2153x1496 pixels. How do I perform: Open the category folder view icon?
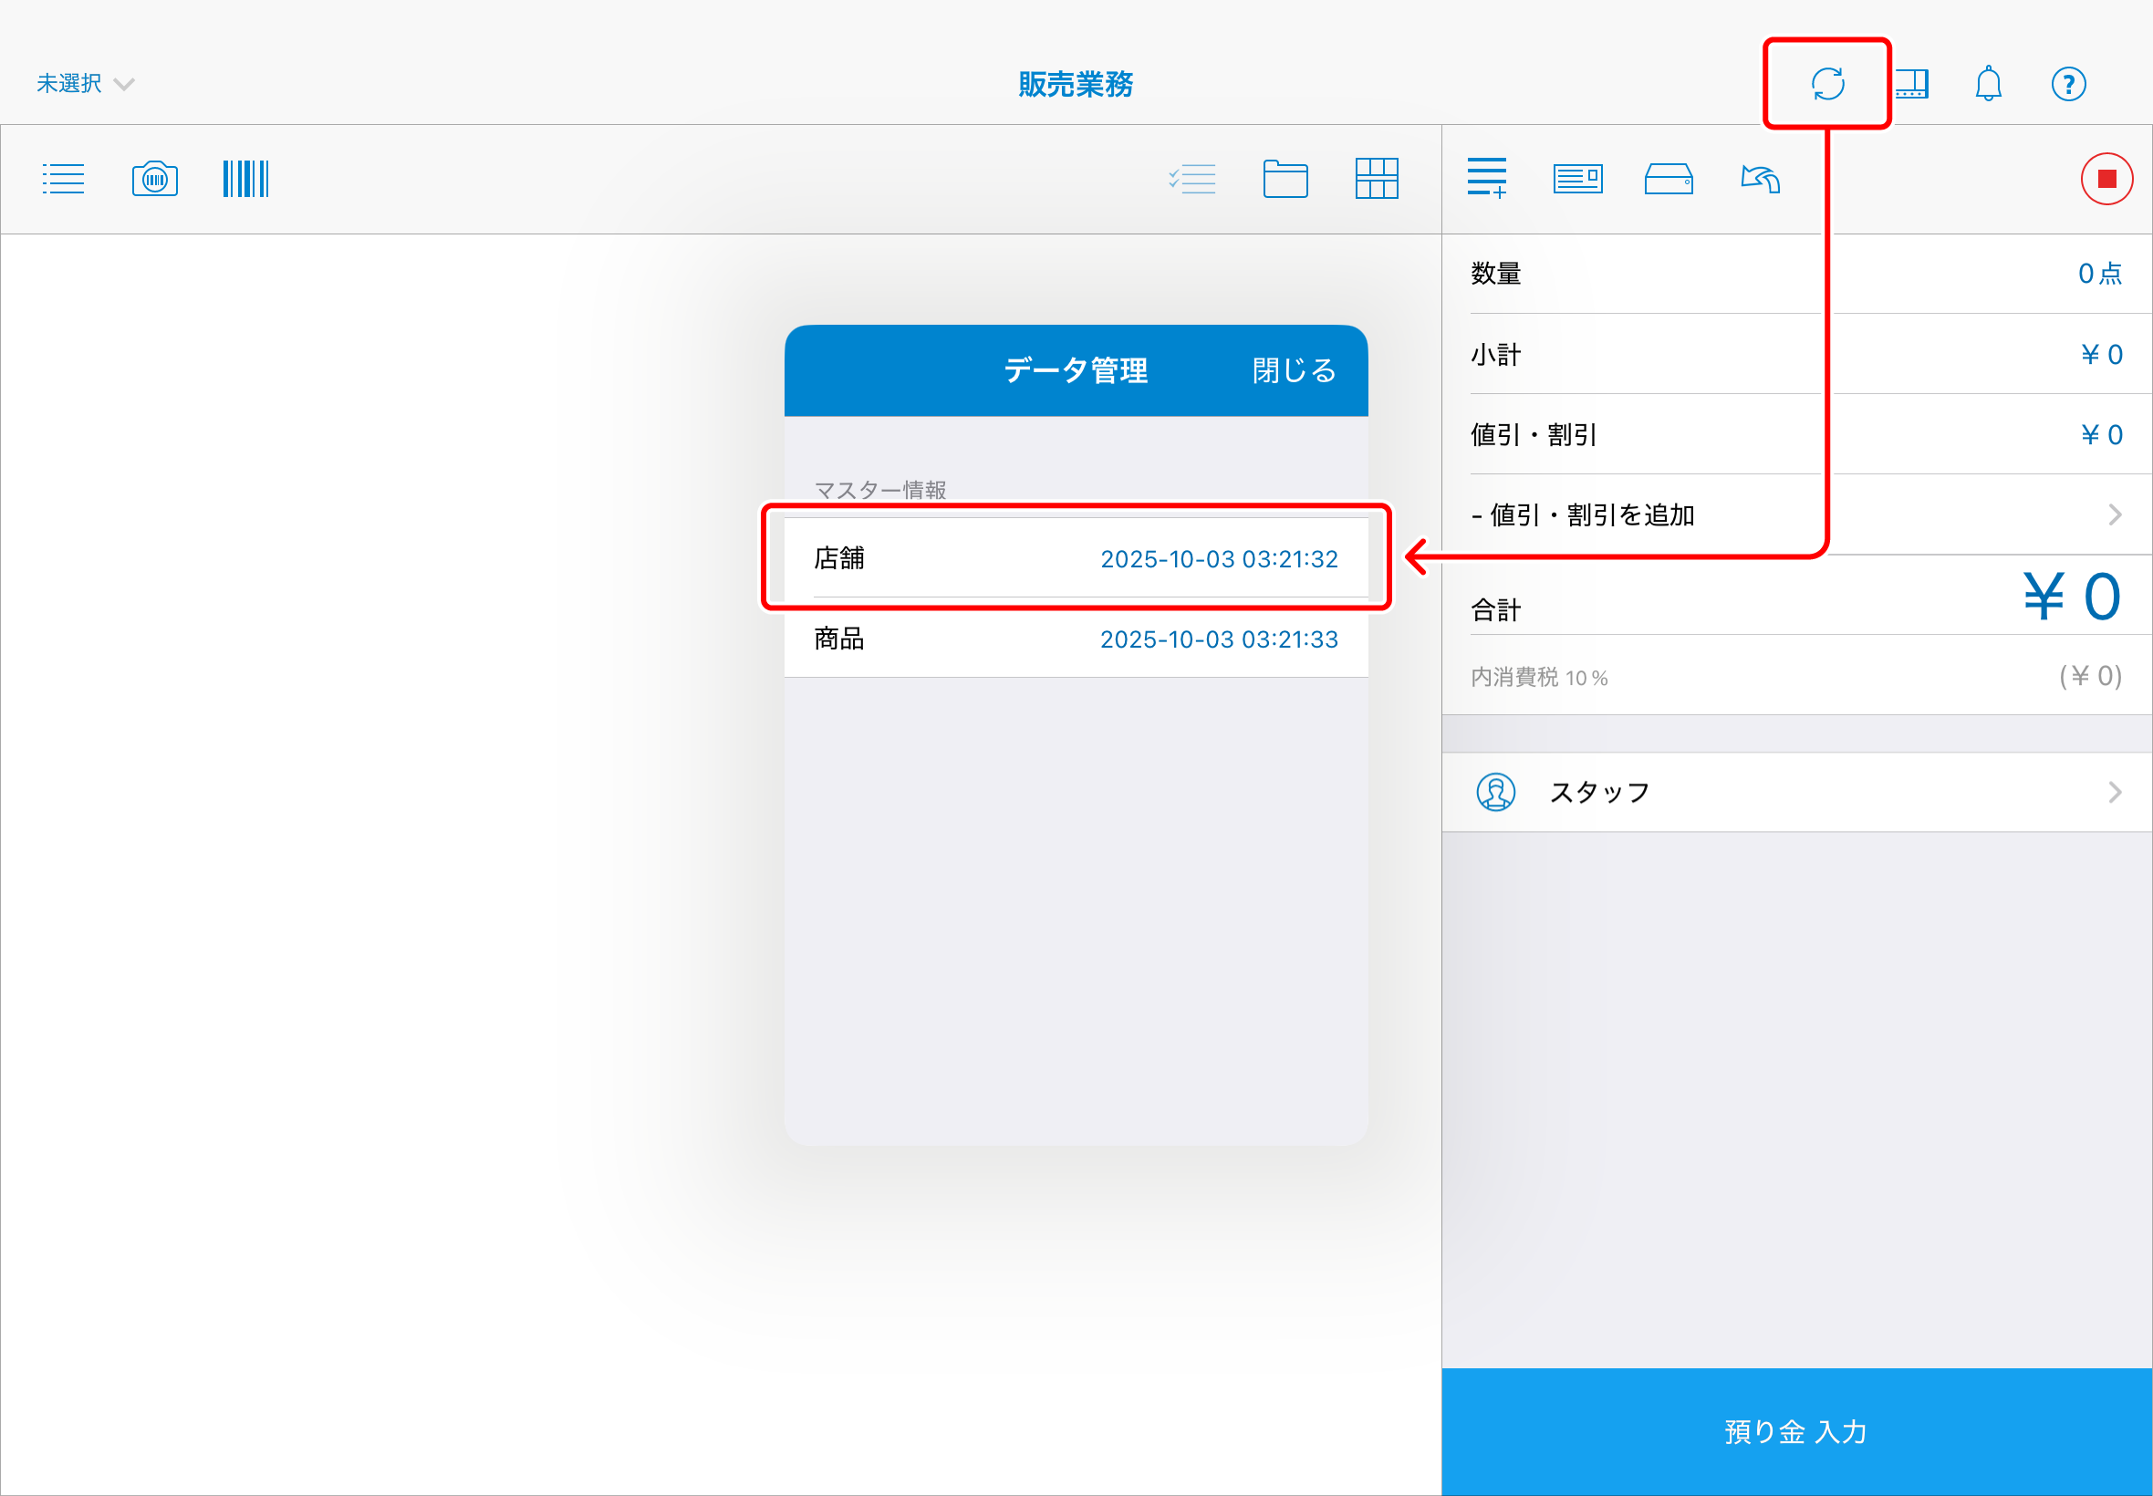[1285, 178]
